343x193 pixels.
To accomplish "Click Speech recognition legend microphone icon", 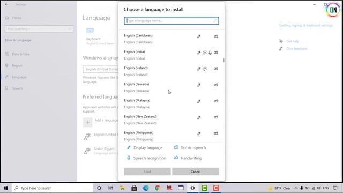I will point(129,158).
